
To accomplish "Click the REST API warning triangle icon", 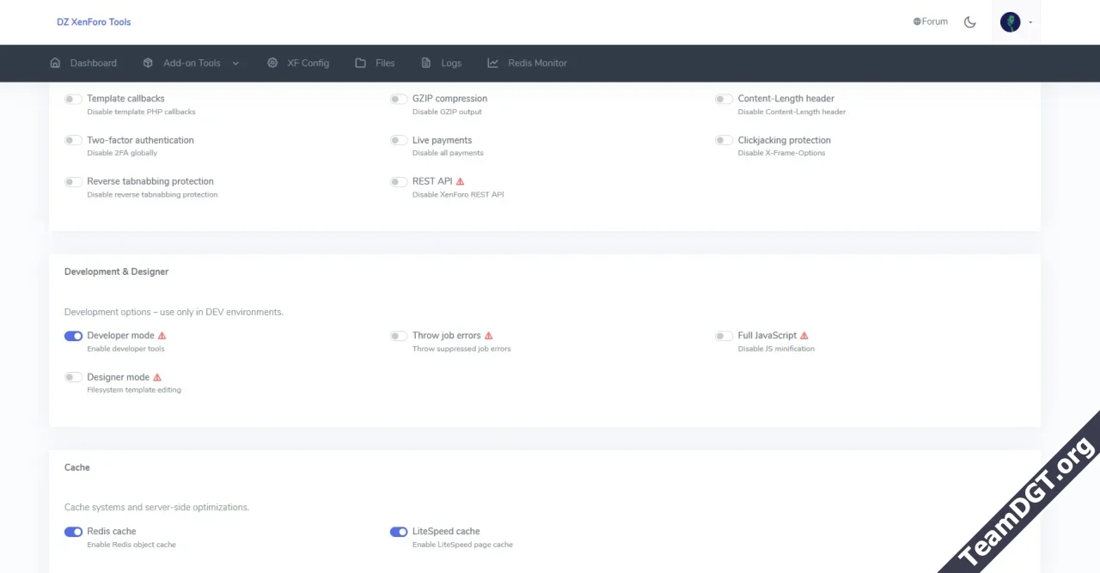I will click(461, 181).
